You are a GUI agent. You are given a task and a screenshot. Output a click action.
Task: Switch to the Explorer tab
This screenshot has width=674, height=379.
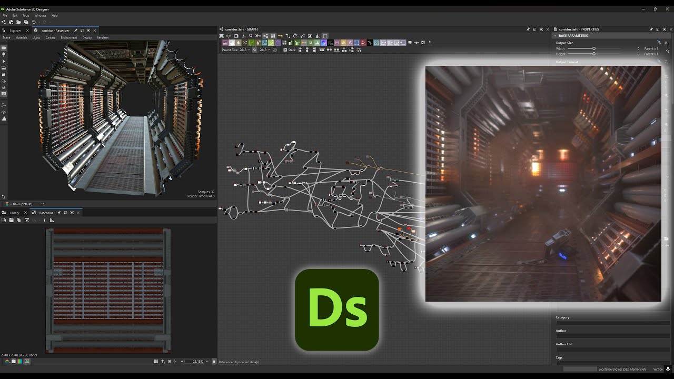[15, 31]
